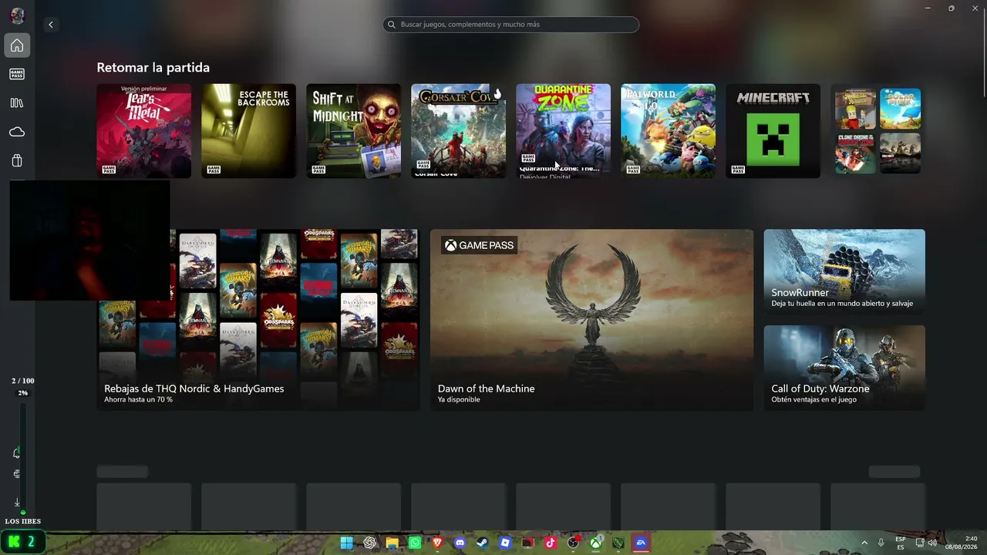Viewport: 987px width, 555px height.
Task: Resume Escape the Backrooms
Action: 249,131
